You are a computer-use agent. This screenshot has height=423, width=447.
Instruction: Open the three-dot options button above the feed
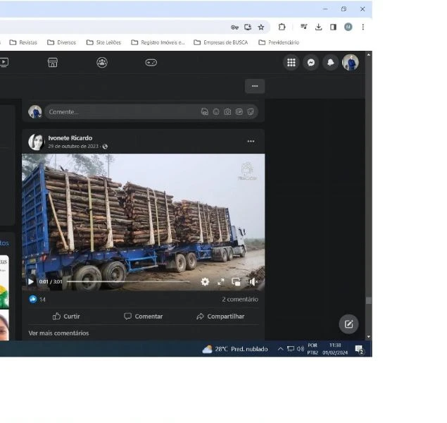[255, 86]
